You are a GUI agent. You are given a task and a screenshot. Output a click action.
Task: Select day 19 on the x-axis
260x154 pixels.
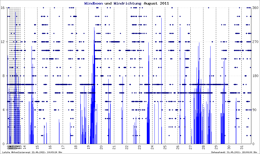[x=88, y=147]
